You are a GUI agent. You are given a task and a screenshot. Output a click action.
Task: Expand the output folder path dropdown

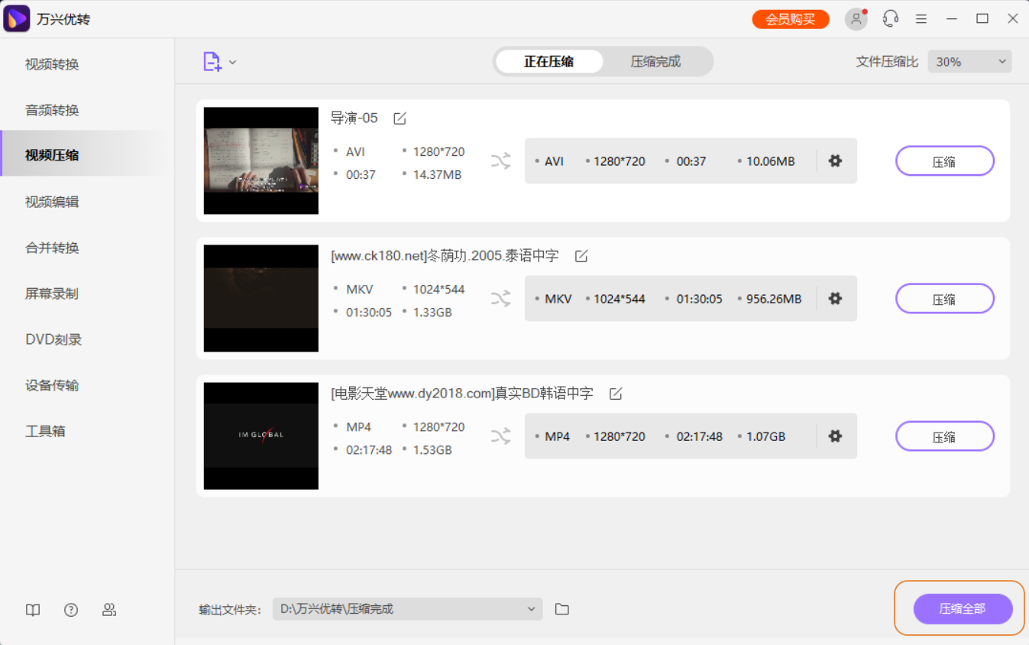(531, 609)
